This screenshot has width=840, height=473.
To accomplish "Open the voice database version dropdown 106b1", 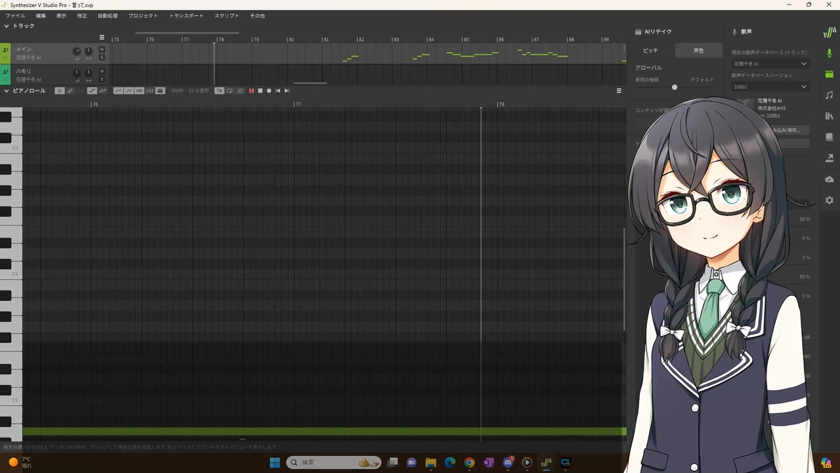I will [770, 86].
